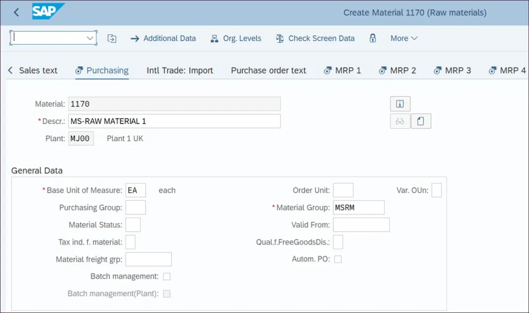Switch to Sales text tab
This screenshot has height=313, width=529.
point(38,70)
